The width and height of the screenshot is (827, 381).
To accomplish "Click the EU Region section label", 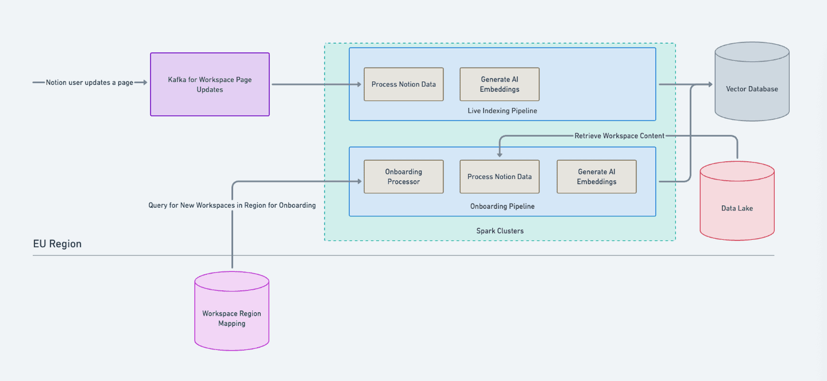I will [x=57, y=243].
